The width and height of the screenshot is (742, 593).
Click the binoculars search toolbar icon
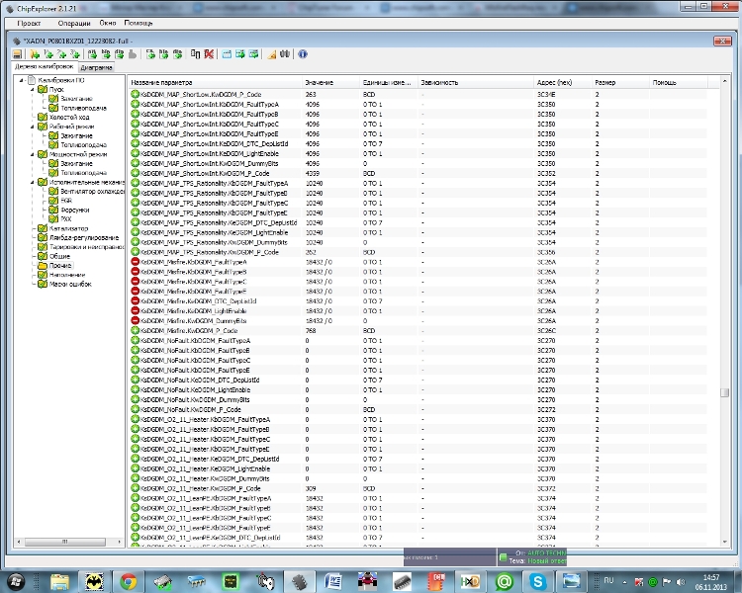tap(283, 54)
